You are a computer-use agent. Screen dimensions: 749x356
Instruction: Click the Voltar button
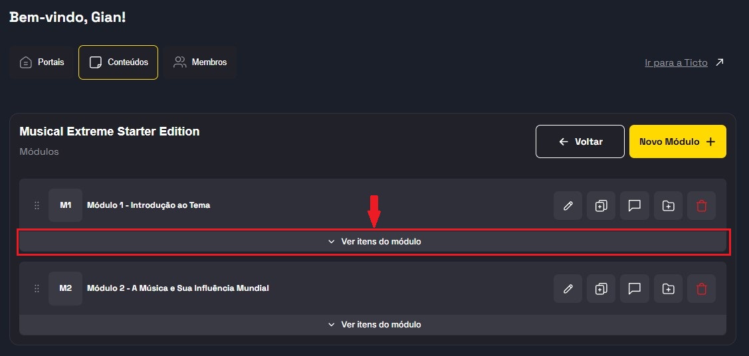(580, 141)
